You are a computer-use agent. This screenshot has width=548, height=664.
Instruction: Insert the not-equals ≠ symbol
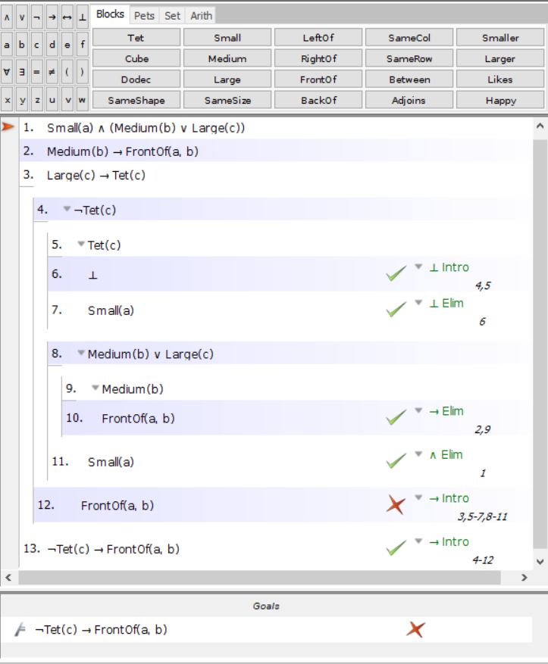(x=52, y=72)
